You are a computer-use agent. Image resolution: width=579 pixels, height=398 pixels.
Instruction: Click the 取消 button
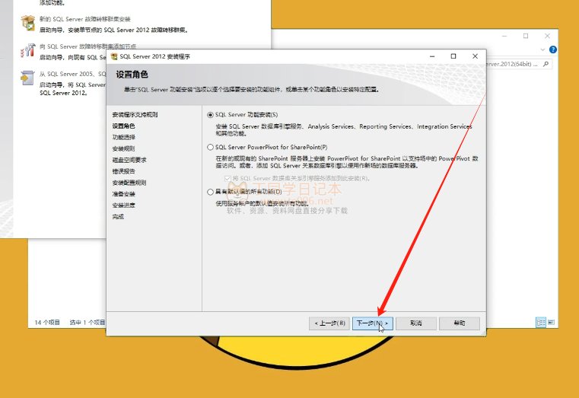pos(415,323)
